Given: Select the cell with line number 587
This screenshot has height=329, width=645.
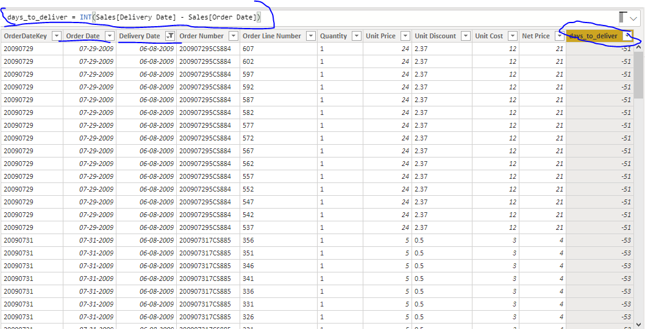Looking at the screenshot, I should [279, 100].
